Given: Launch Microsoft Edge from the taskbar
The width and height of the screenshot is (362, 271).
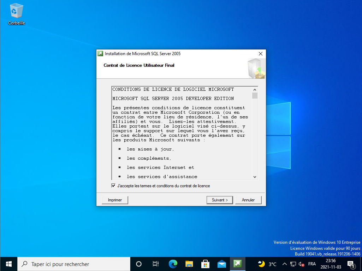Looking at the screenshot, I should click(173, 264).
